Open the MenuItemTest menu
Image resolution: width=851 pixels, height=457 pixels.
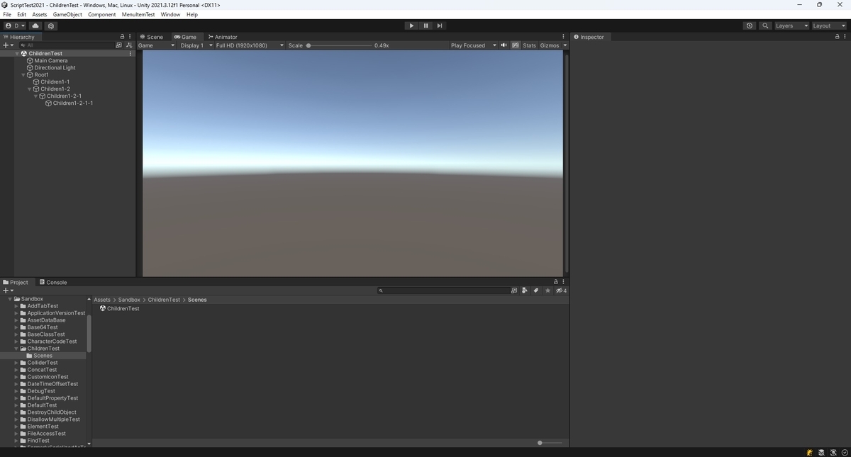[138, 13]
